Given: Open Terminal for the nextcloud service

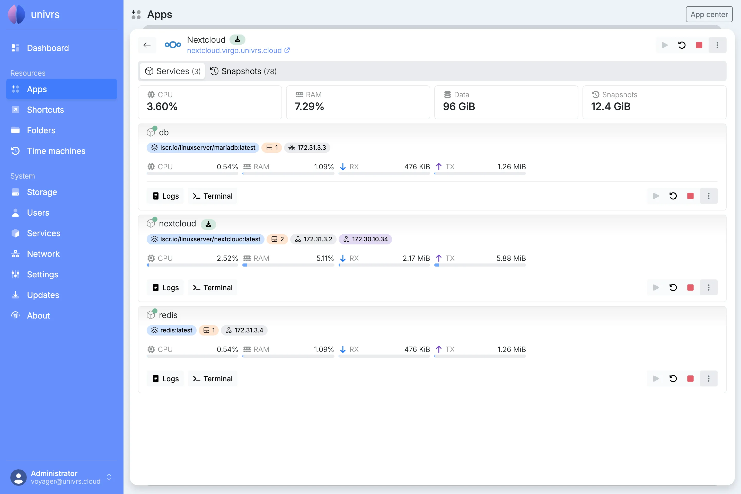Looking at the screenshot, I should (213, 288).
